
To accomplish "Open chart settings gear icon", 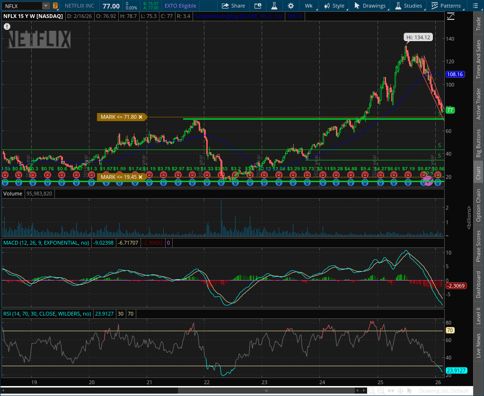I will pyautogui.click(x=290, y=6).
